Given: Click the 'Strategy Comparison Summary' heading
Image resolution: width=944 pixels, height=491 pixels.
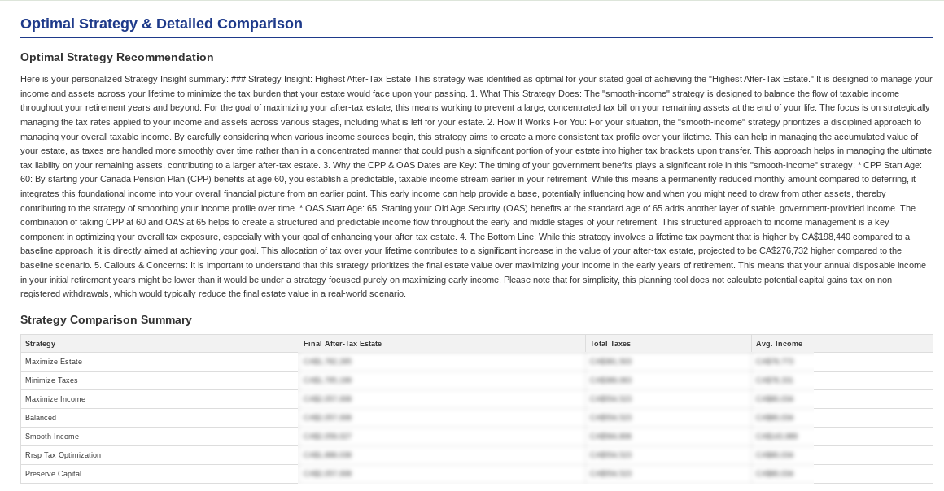Looking at the screenshot, I should click(x=106, y=319).
